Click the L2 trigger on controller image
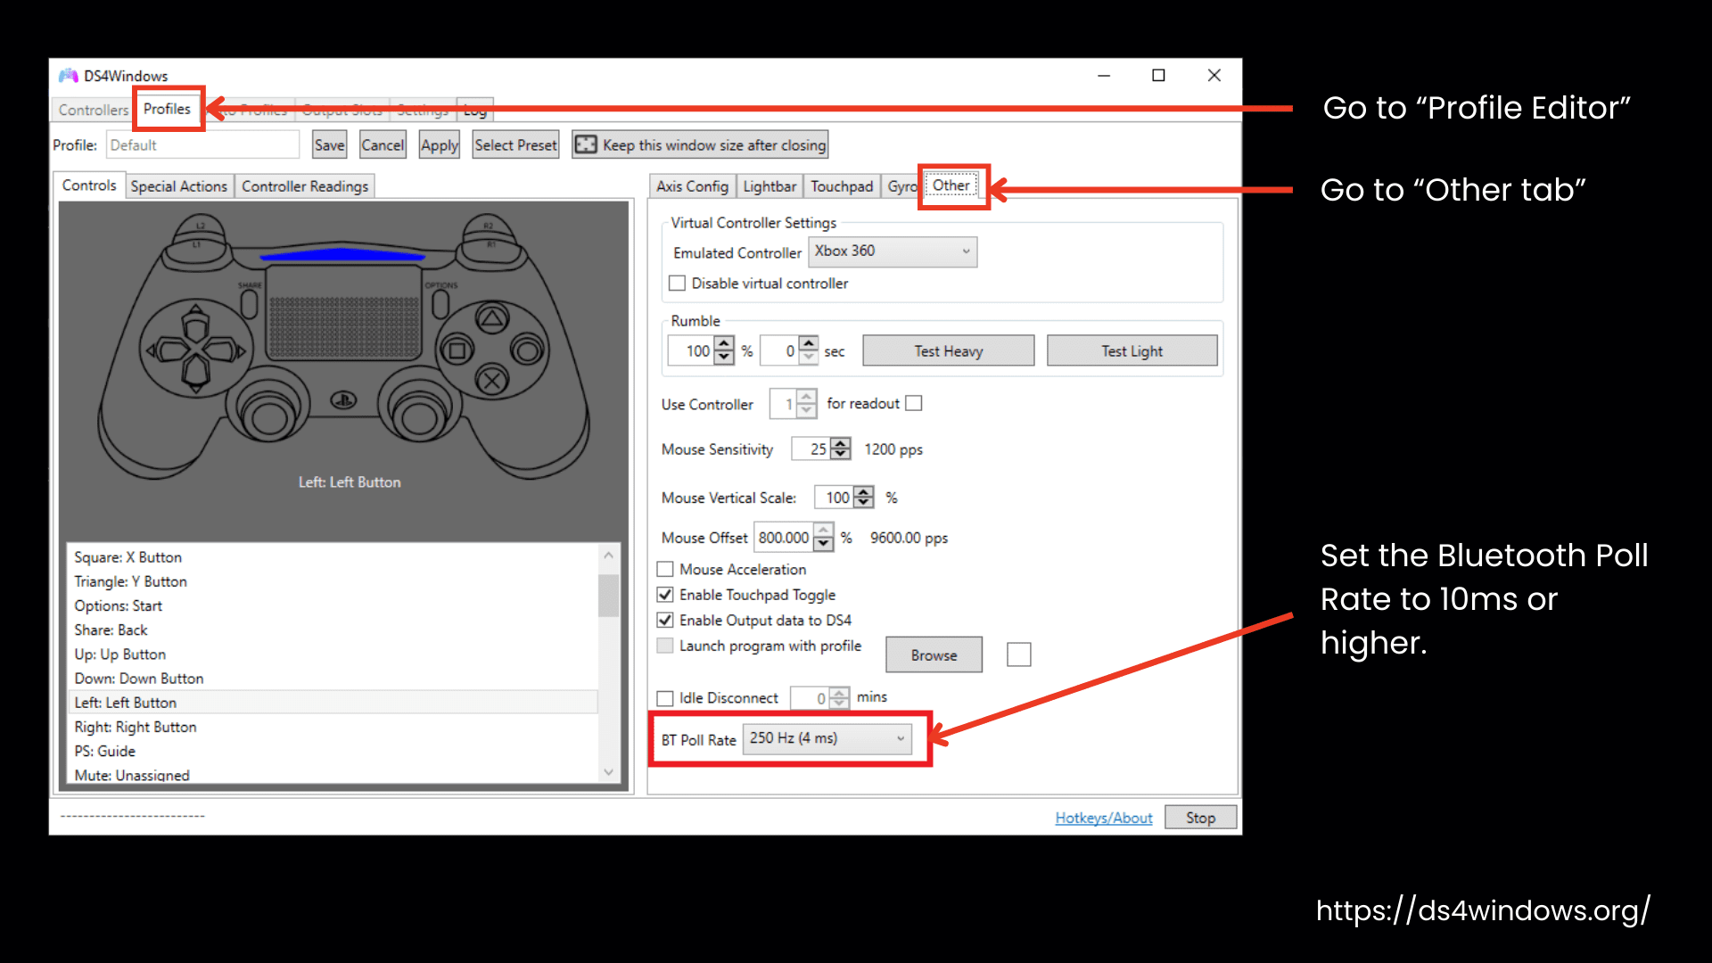The width and height of the screenshot is (1712, 963). (201, 226)
